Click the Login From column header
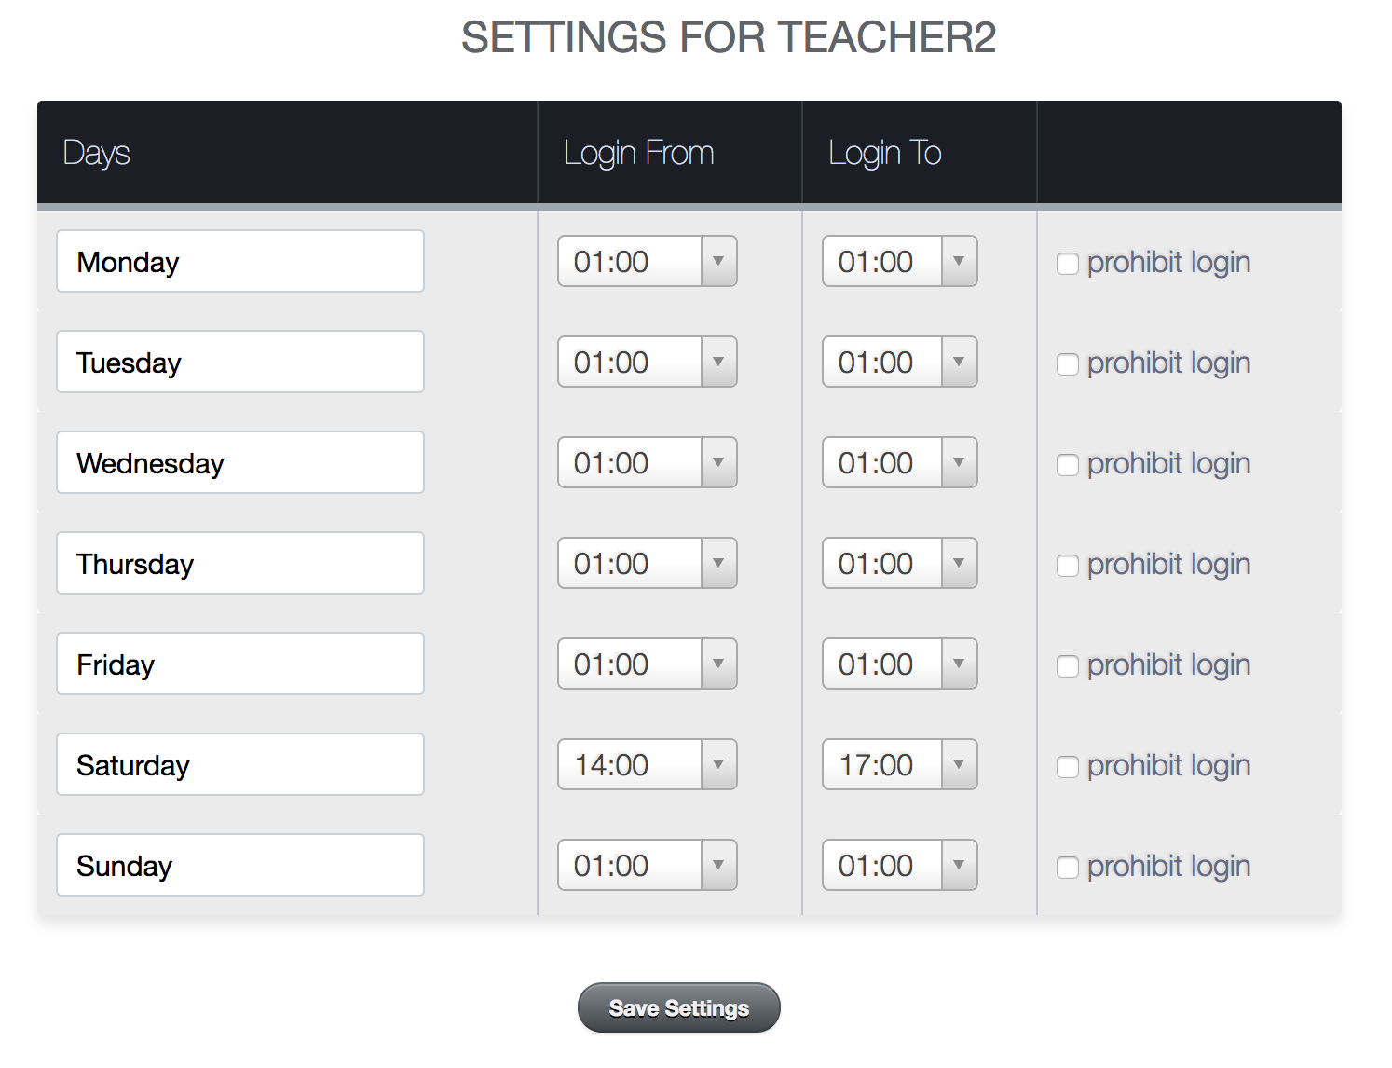The image size is (1392, 1068). (639, 153)
